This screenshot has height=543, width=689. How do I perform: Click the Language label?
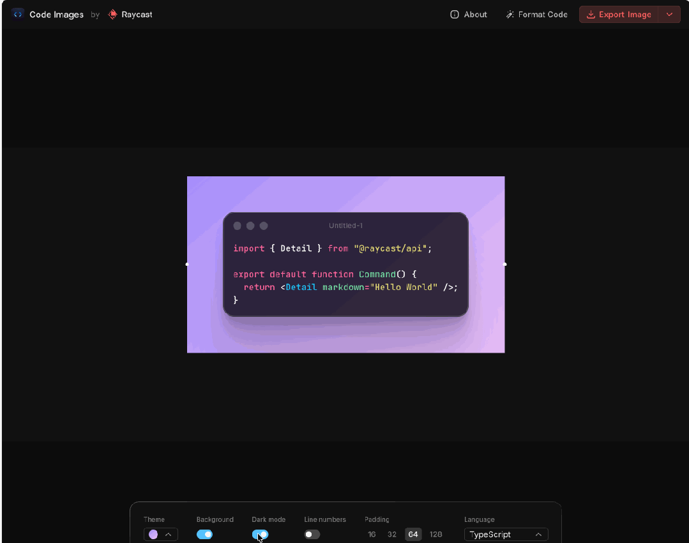point(480,519)
